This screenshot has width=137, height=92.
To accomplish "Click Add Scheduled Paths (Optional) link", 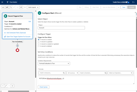I will click(x=16, y=33).
